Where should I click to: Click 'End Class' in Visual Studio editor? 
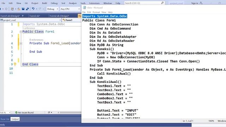pos(30,64)
